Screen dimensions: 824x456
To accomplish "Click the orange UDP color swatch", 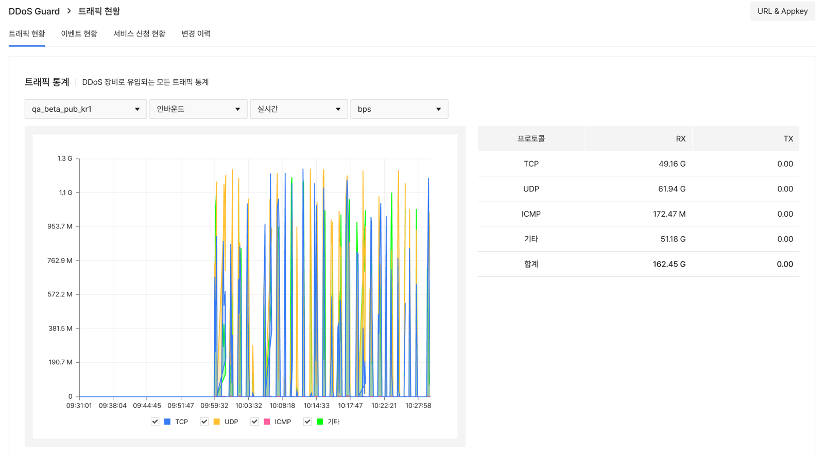I will pyautogui.click(x=217, y=422).
